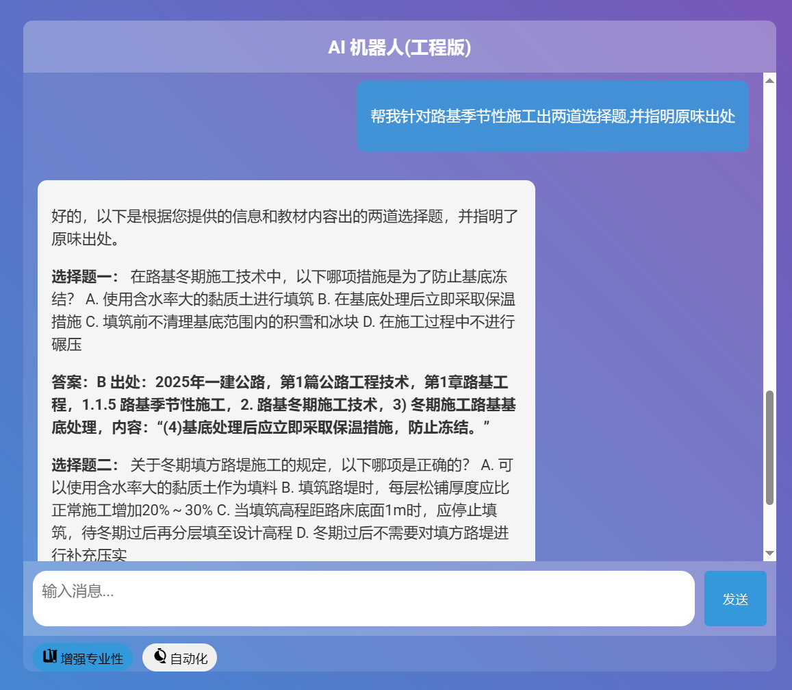Click the 选择题二 heading in the reply
The image size is (792, 690).
(x=85, y=465)
